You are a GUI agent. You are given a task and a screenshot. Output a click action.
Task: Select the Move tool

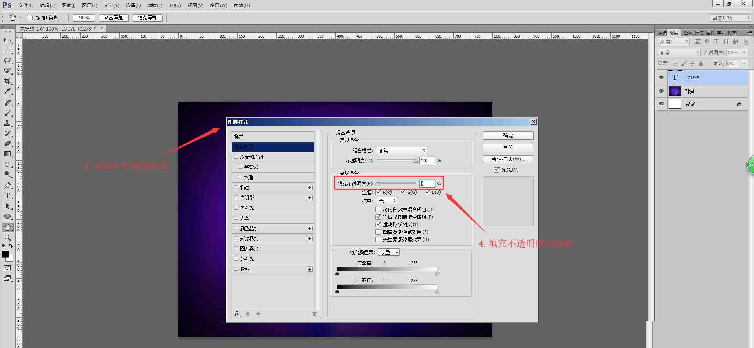coord(7,40)
